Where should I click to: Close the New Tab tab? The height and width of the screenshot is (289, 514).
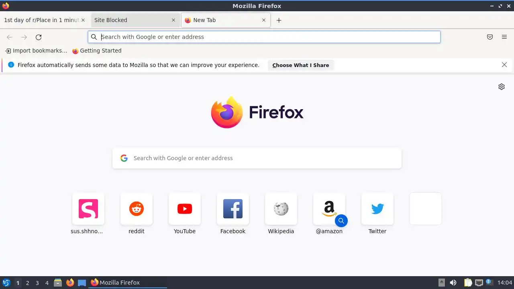point(264,20)
